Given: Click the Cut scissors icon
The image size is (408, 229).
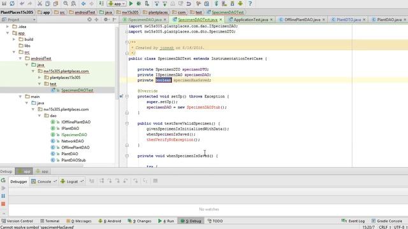Looking at the screenshot, I should 40,3.
